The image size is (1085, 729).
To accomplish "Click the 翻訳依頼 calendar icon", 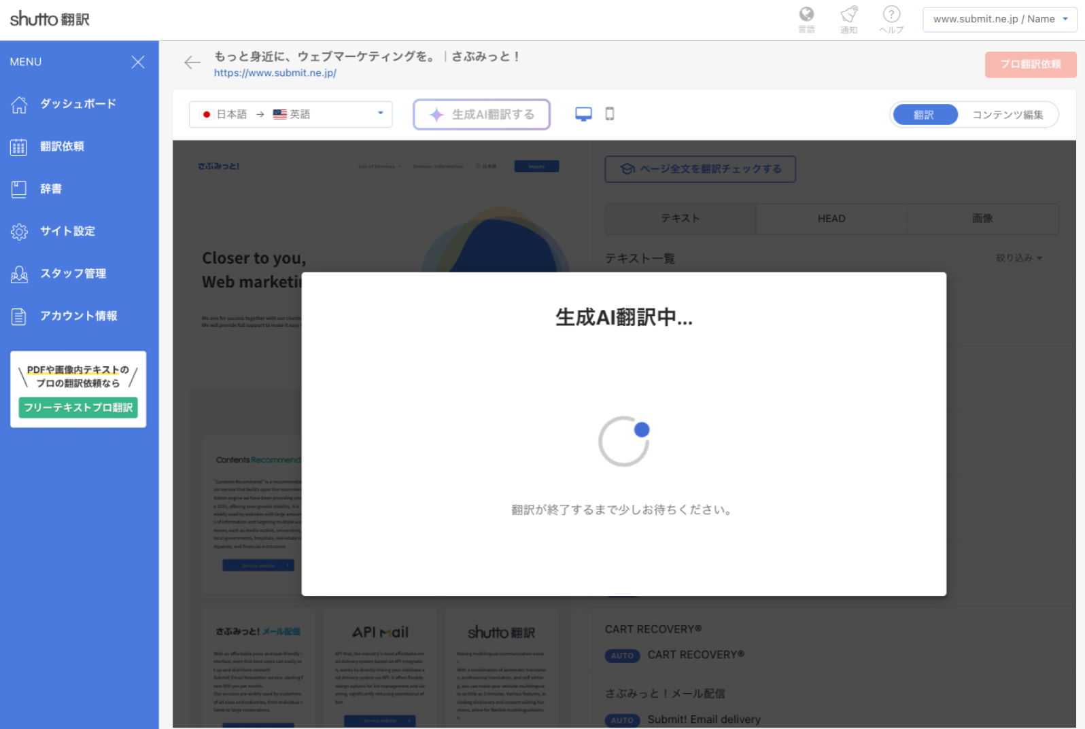I will click(19, 147).
